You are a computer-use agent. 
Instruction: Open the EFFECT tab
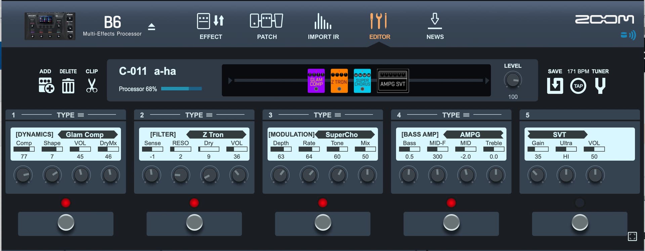[211, 26]
